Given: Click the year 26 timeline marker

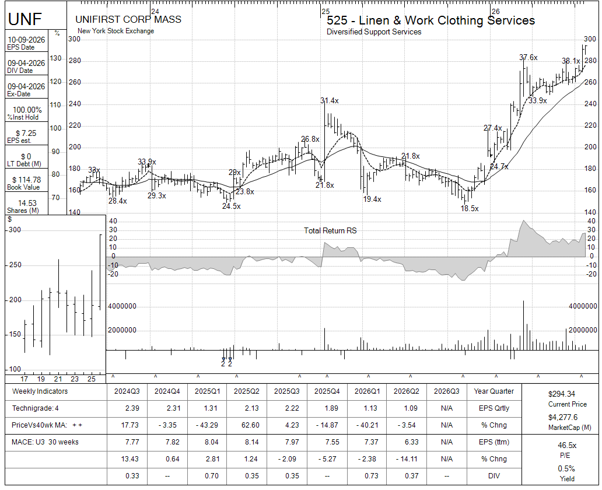Looking at the screenshot, I should click(496, 12).
